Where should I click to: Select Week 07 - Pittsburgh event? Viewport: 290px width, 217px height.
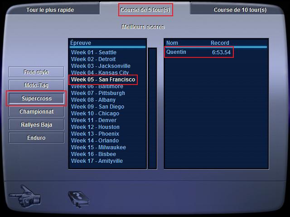click(x=98, y=93)
